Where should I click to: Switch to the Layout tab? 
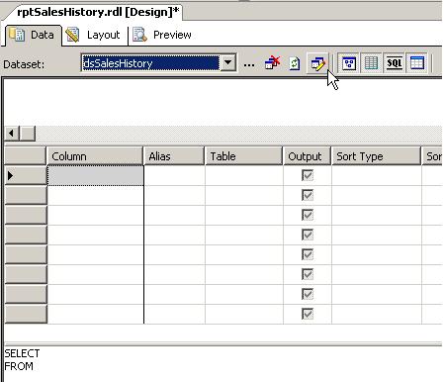tap(94, 35)
